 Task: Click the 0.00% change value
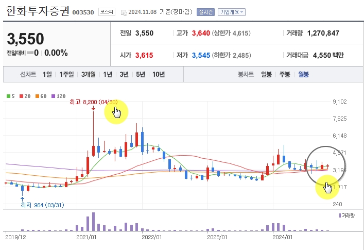pos(56,53)
